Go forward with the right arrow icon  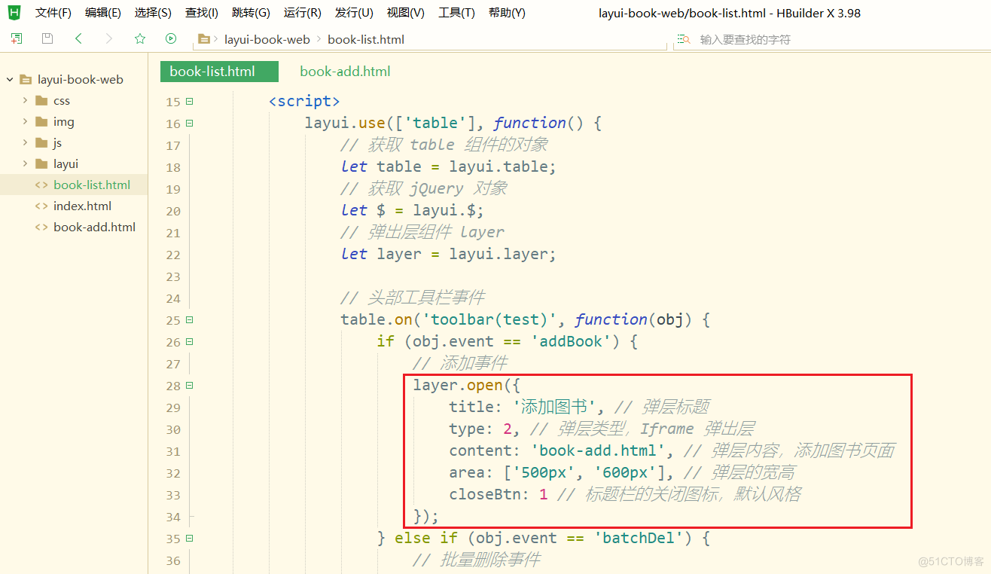[x=109, y=38]
